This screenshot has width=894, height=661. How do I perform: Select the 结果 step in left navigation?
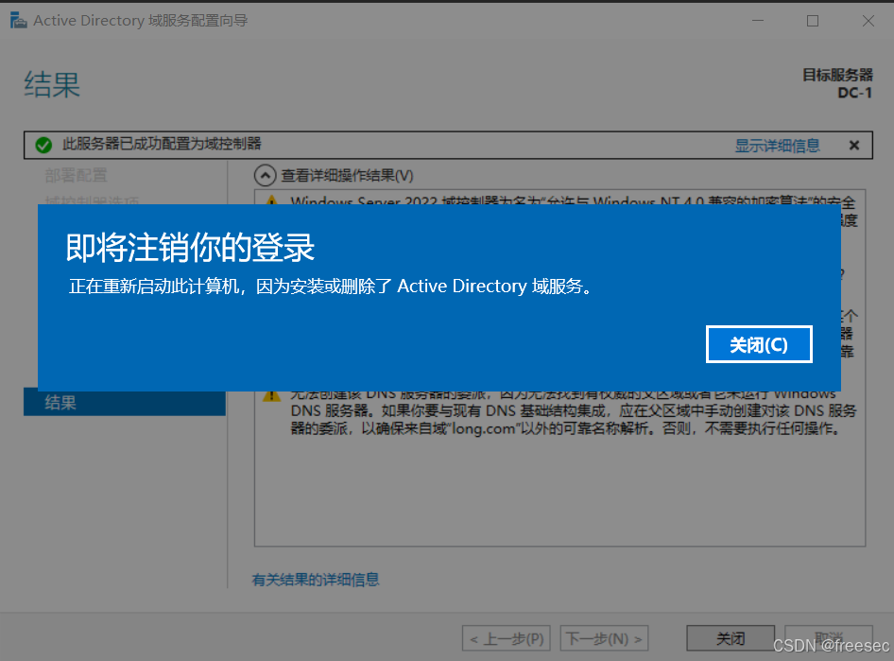click(x=125, y=403)
